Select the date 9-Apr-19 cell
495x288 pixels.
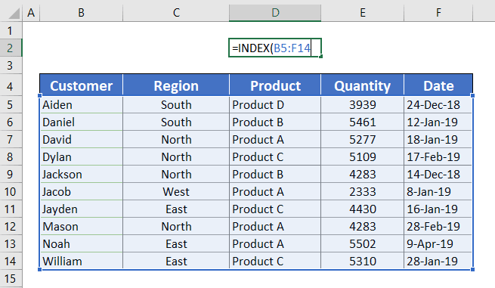point(438,244)
